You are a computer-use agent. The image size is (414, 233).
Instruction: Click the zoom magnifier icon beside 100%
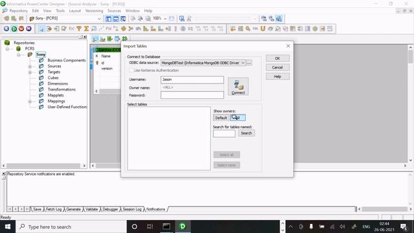148,19
